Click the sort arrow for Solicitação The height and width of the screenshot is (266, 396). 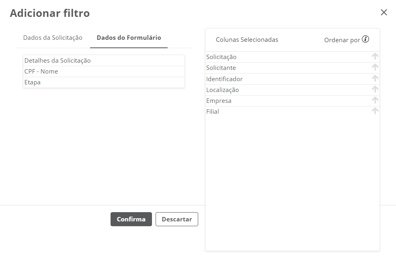click(375, 57)
